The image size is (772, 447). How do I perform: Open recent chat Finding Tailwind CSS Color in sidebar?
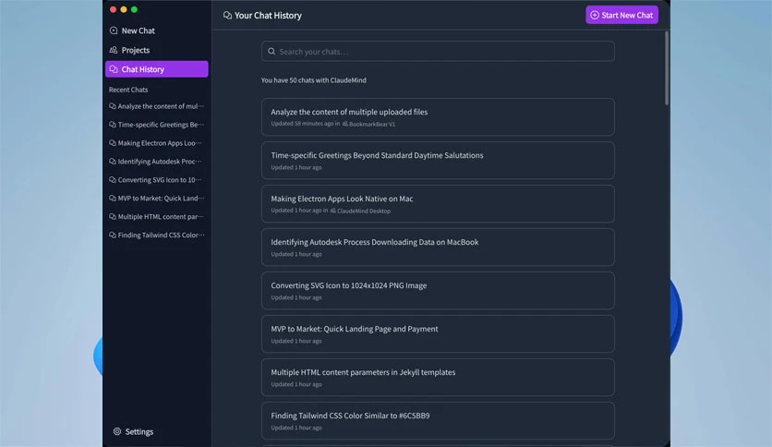pyautogui.click(x=157, y=235)
